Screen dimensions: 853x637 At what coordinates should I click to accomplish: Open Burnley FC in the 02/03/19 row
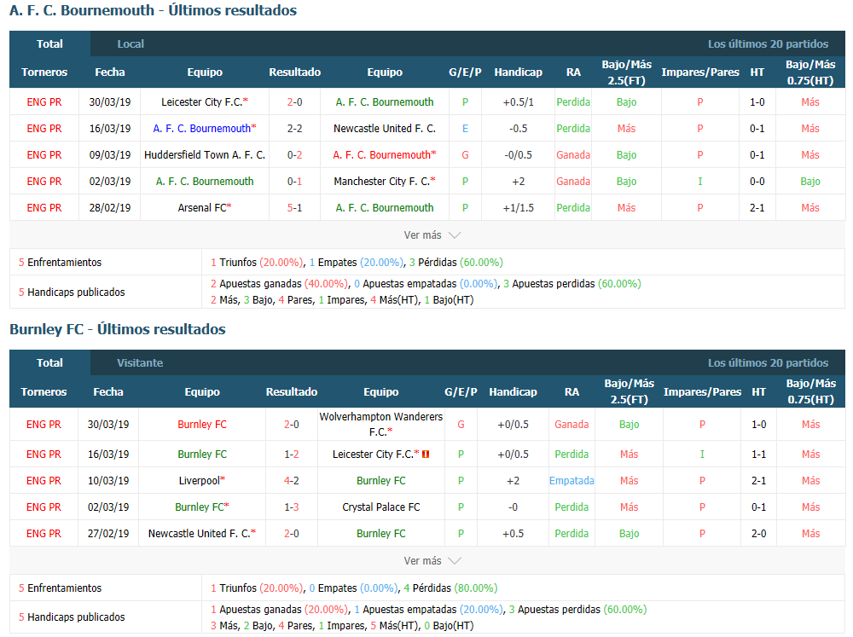pos(202,507)
